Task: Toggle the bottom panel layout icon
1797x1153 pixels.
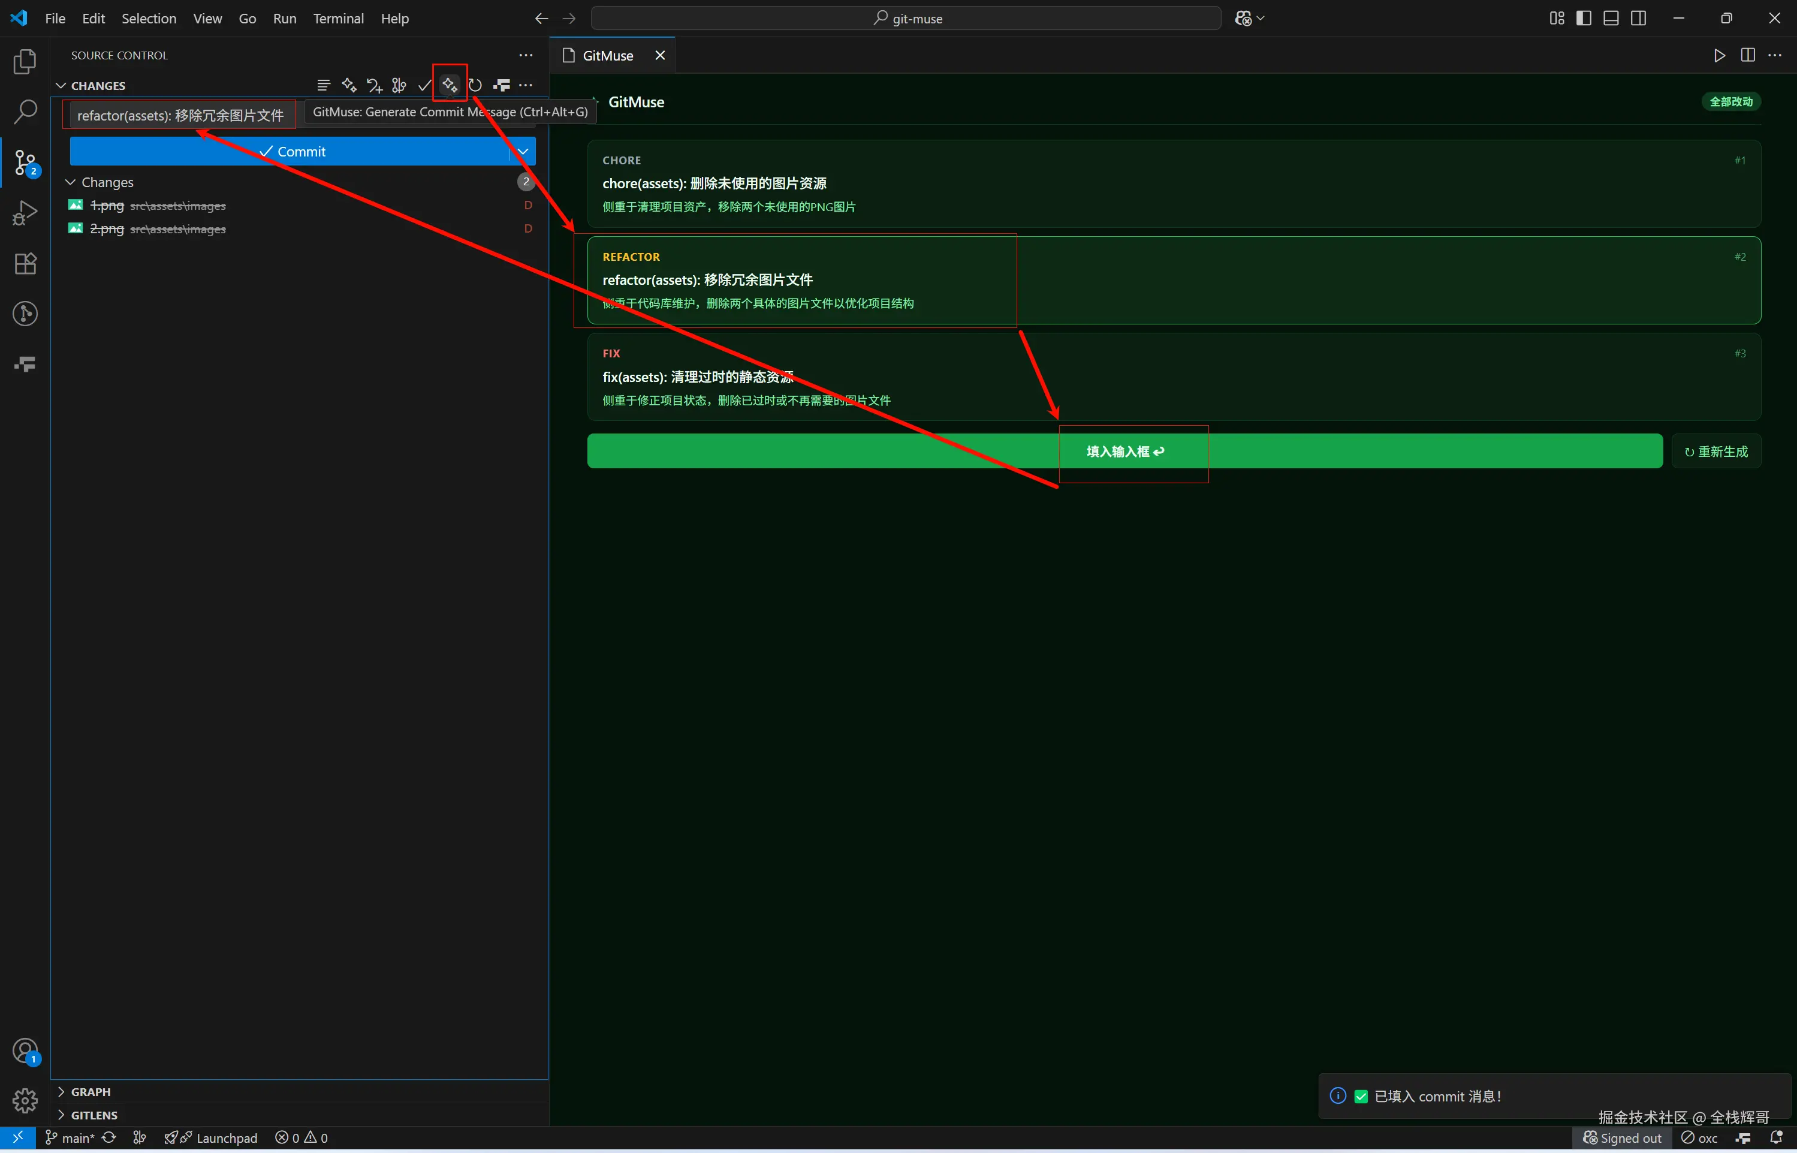Action: (1611, 18)
